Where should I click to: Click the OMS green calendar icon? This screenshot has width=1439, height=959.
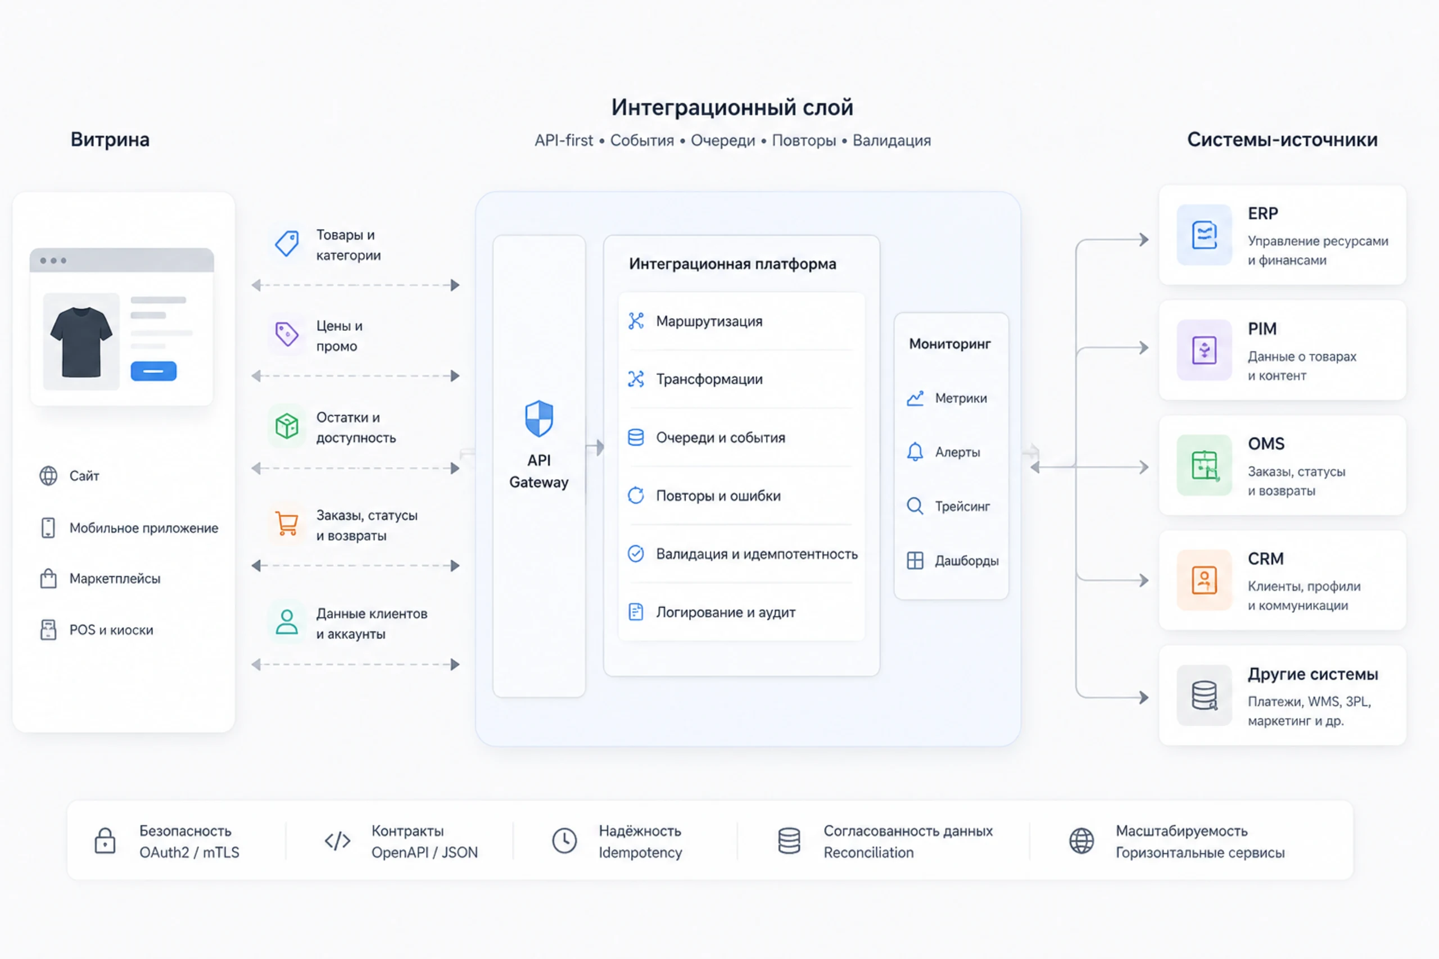point(1204,465)
